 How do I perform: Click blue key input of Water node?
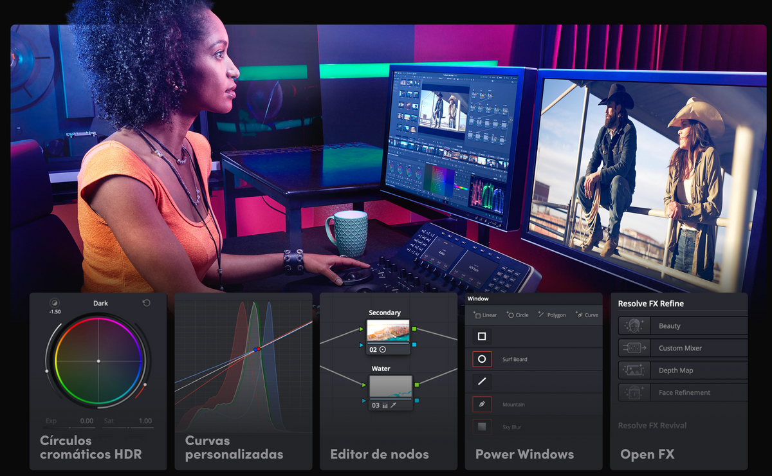363,401
